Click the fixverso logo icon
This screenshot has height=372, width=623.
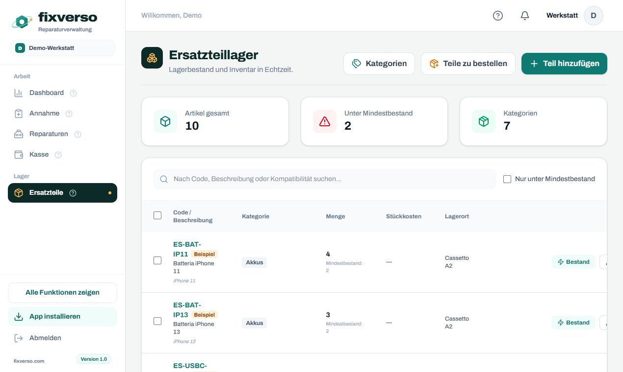point(22,21)
